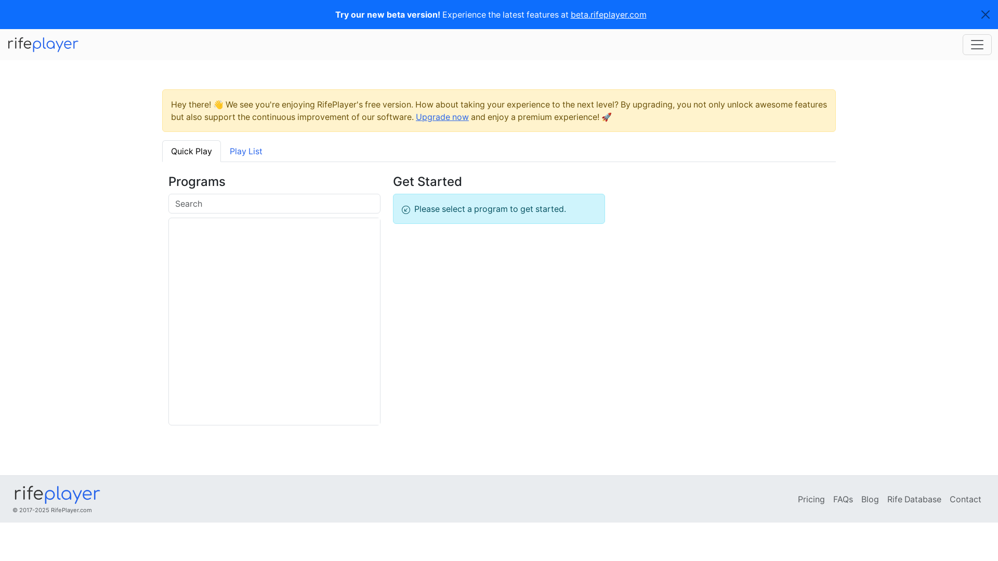Click 'Try our new beta version!' text
Viewport: 998px width, 561px height.
click(387, 15)
